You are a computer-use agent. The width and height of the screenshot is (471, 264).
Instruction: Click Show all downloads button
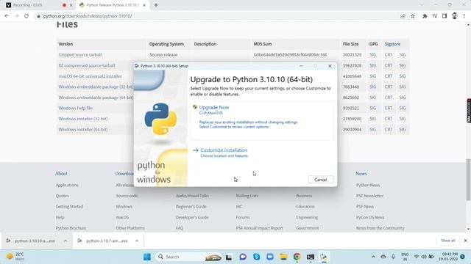point(448,241)
